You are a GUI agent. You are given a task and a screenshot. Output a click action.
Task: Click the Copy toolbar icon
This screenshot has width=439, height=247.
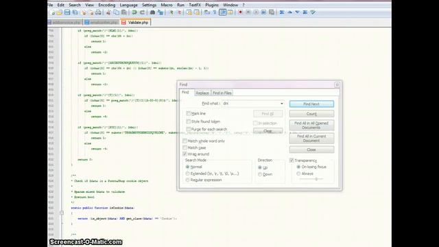[x=116, y=12]
